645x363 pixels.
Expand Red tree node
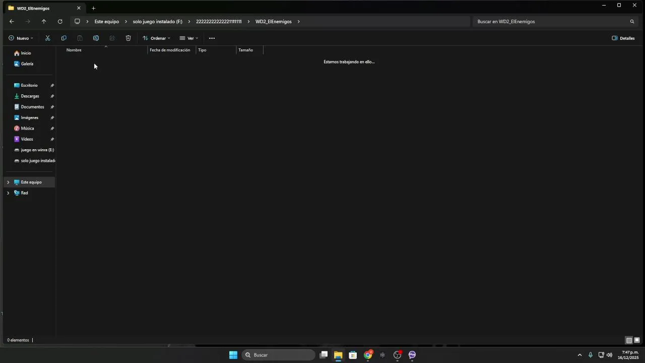click(8, 193)
